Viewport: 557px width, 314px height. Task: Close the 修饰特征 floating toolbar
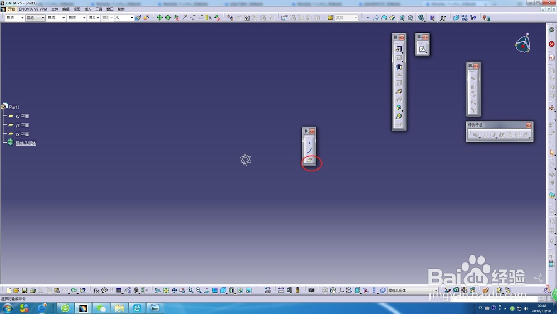529,125
